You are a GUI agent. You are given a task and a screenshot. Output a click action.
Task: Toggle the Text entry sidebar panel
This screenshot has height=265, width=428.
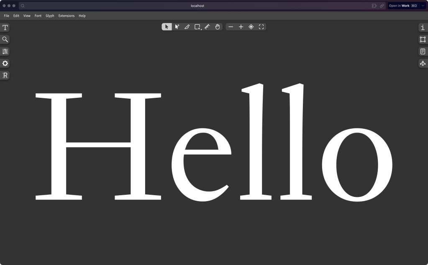click(x=5, y=28)
